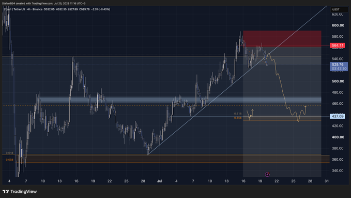The height and width of the screenshot is (198, 351).
Task: Click the TradingView logo at the bottom
Action: [20, 191]
